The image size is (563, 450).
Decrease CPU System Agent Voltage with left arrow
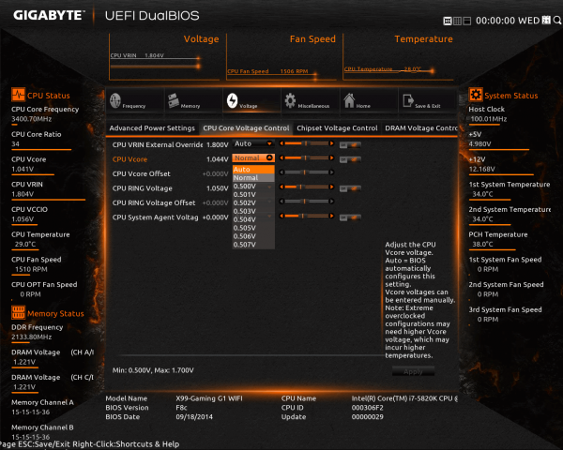click(281, 216)
